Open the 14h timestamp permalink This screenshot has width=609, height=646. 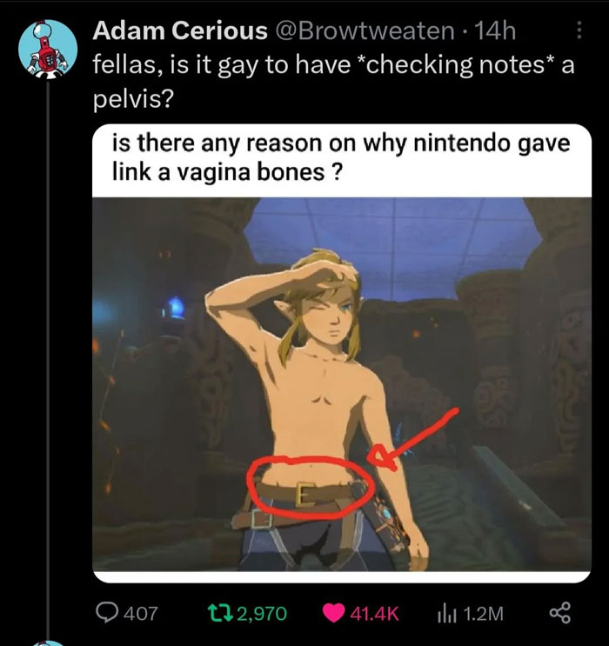pos(495,31)
